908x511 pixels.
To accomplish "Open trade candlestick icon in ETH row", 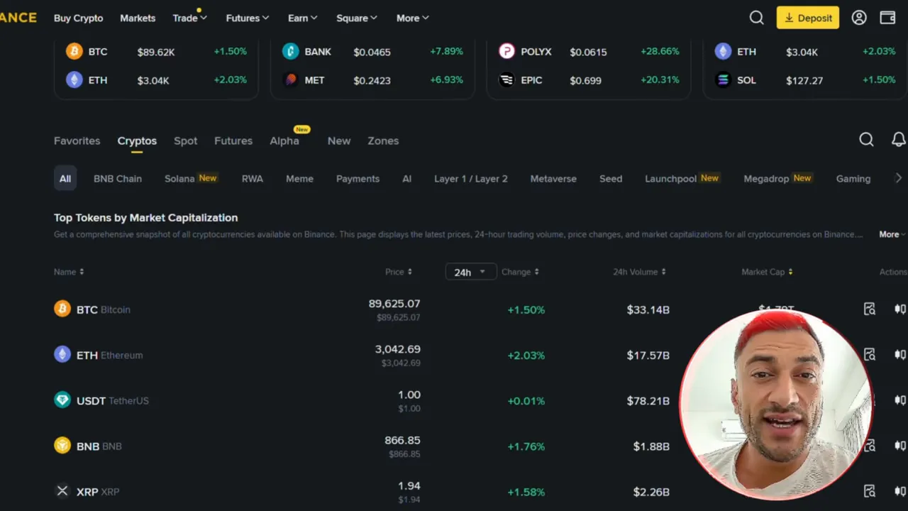I will [x=900, y=354].
